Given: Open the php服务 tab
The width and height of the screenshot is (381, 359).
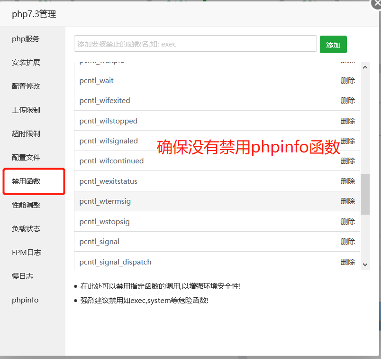Looking at the screenshot, I should 26,39.
